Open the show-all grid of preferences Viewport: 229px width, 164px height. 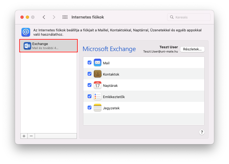click(x=65, y=17)
